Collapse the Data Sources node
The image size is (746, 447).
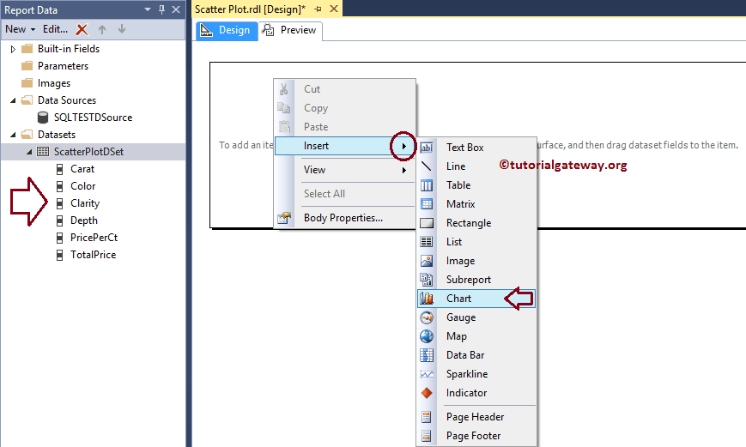pos(13,100)
